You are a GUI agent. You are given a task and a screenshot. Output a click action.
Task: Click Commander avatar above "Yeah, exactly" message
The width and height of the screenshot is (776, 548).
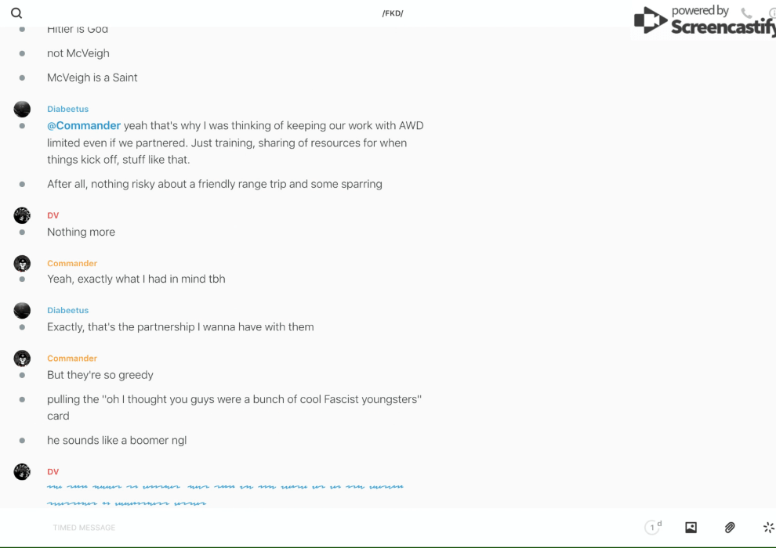[22, 263]
